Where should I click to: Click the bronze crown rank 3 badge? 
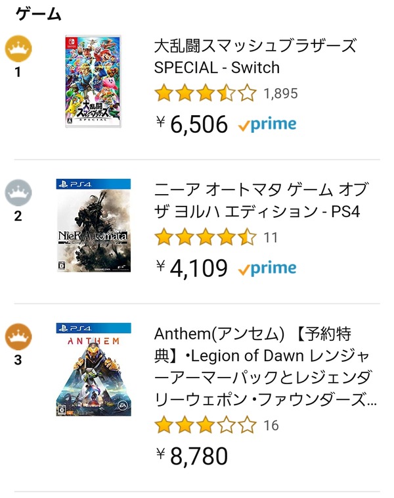[18, 337]
